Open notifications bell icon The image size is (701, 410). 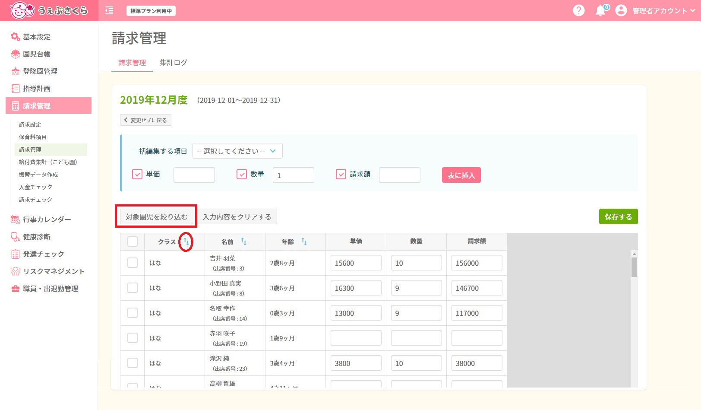[600, 11]
